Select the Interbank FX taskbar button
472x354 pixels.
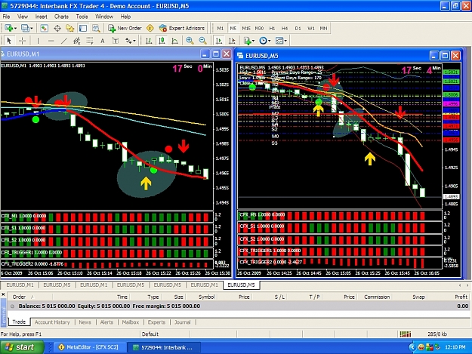pos(165,347)
